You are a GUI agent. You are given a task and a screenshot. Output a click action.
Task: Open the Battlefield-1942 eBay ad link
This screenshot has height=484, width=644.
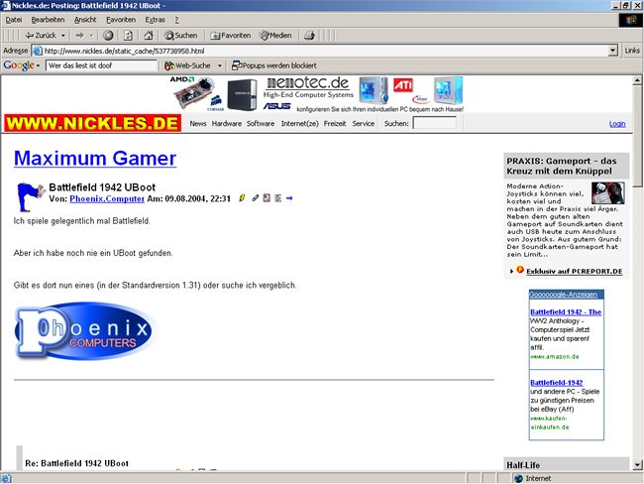click(556, 383)
